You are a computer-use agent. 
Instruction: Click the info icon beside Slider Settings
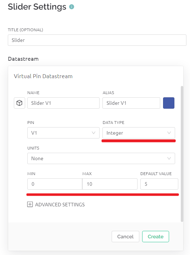pyautogui.click(x=72, y=7)
